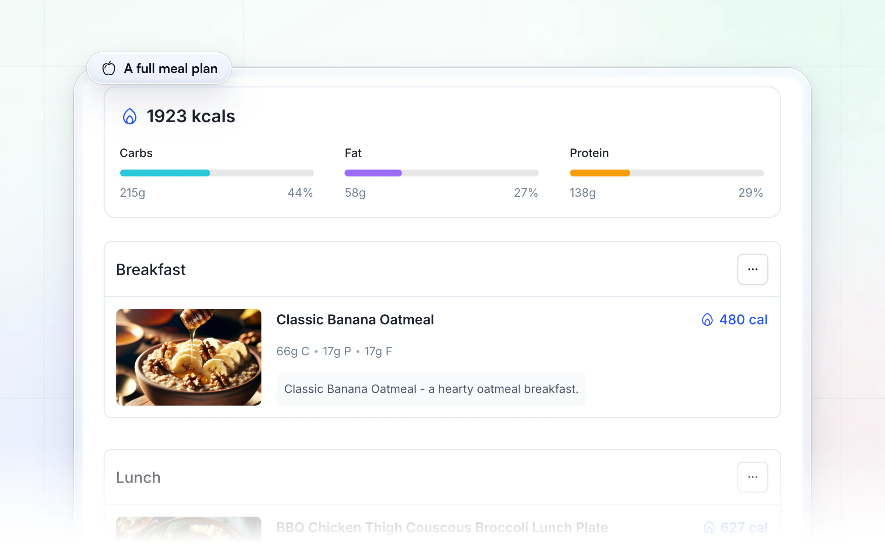Click the 'a hearty oatmeal breakfast' description
885x560 pixels.
coord(431,389)
